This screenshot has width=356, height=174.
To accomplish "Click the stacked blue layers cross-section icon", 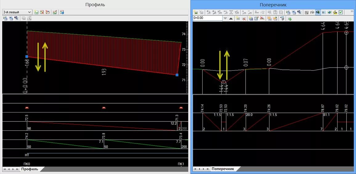I will tap(251, 18).
